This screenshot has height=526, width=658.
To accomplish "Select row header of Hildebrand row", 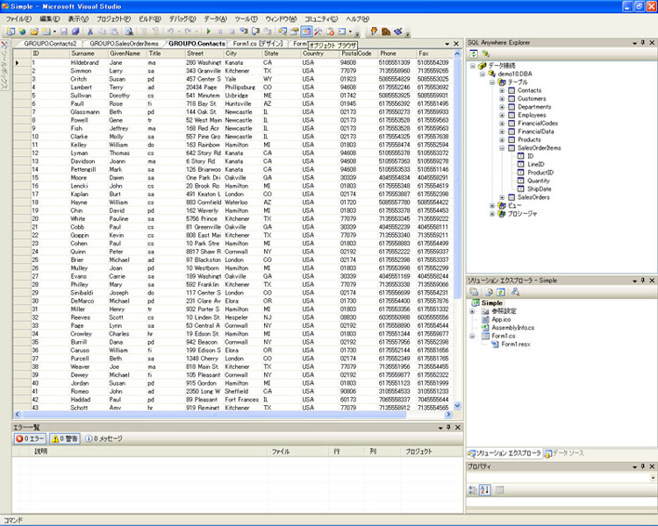I will pos(22,62).
